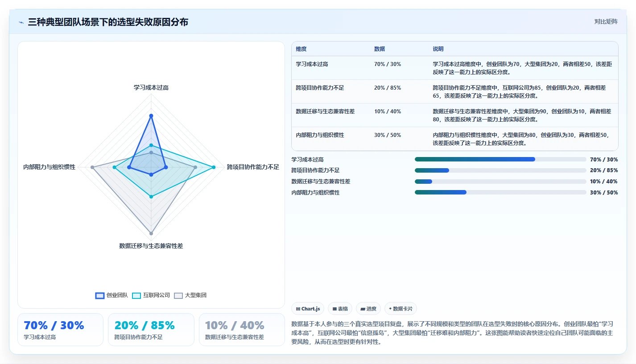Toggle the 互联网公司 legend item
636x364 pixels.
click(x=151, y=295)
